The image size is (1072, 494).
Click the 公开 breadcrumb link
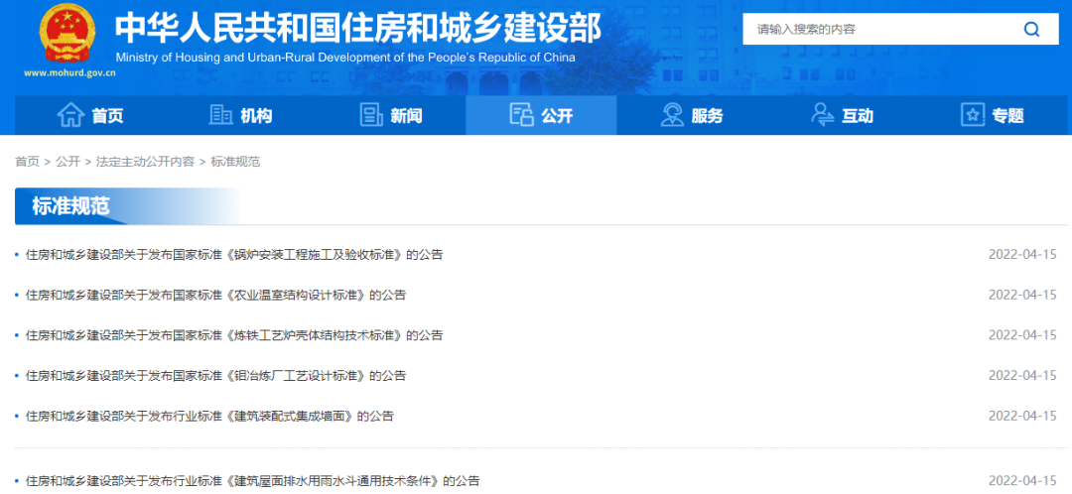click(68, 162)
